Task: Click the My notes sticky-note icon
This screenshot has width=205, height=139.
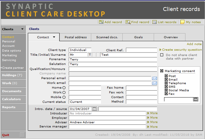Action: (x=182, y=22)
